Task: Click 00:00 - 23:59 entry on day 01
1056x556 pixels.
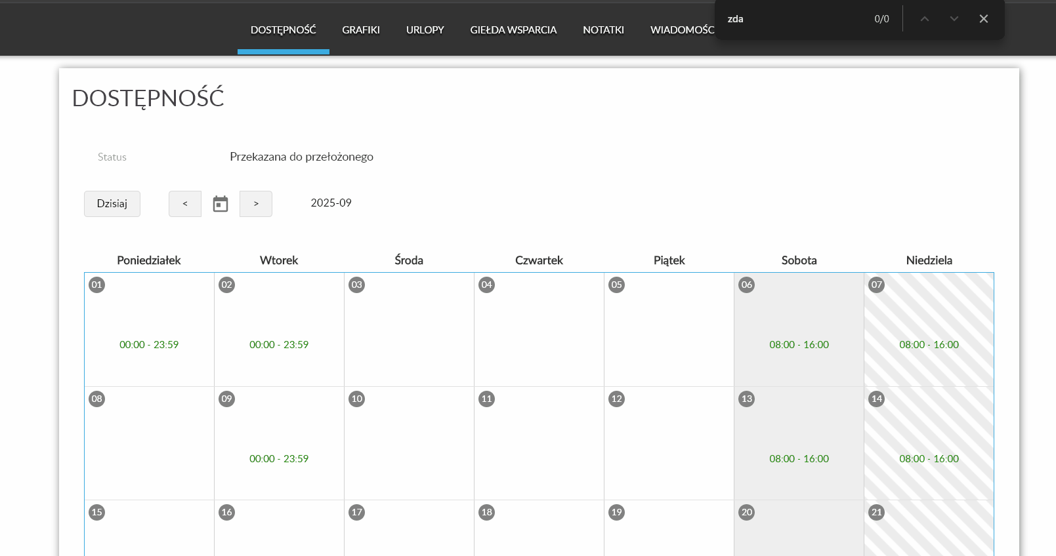Action: 149,345
